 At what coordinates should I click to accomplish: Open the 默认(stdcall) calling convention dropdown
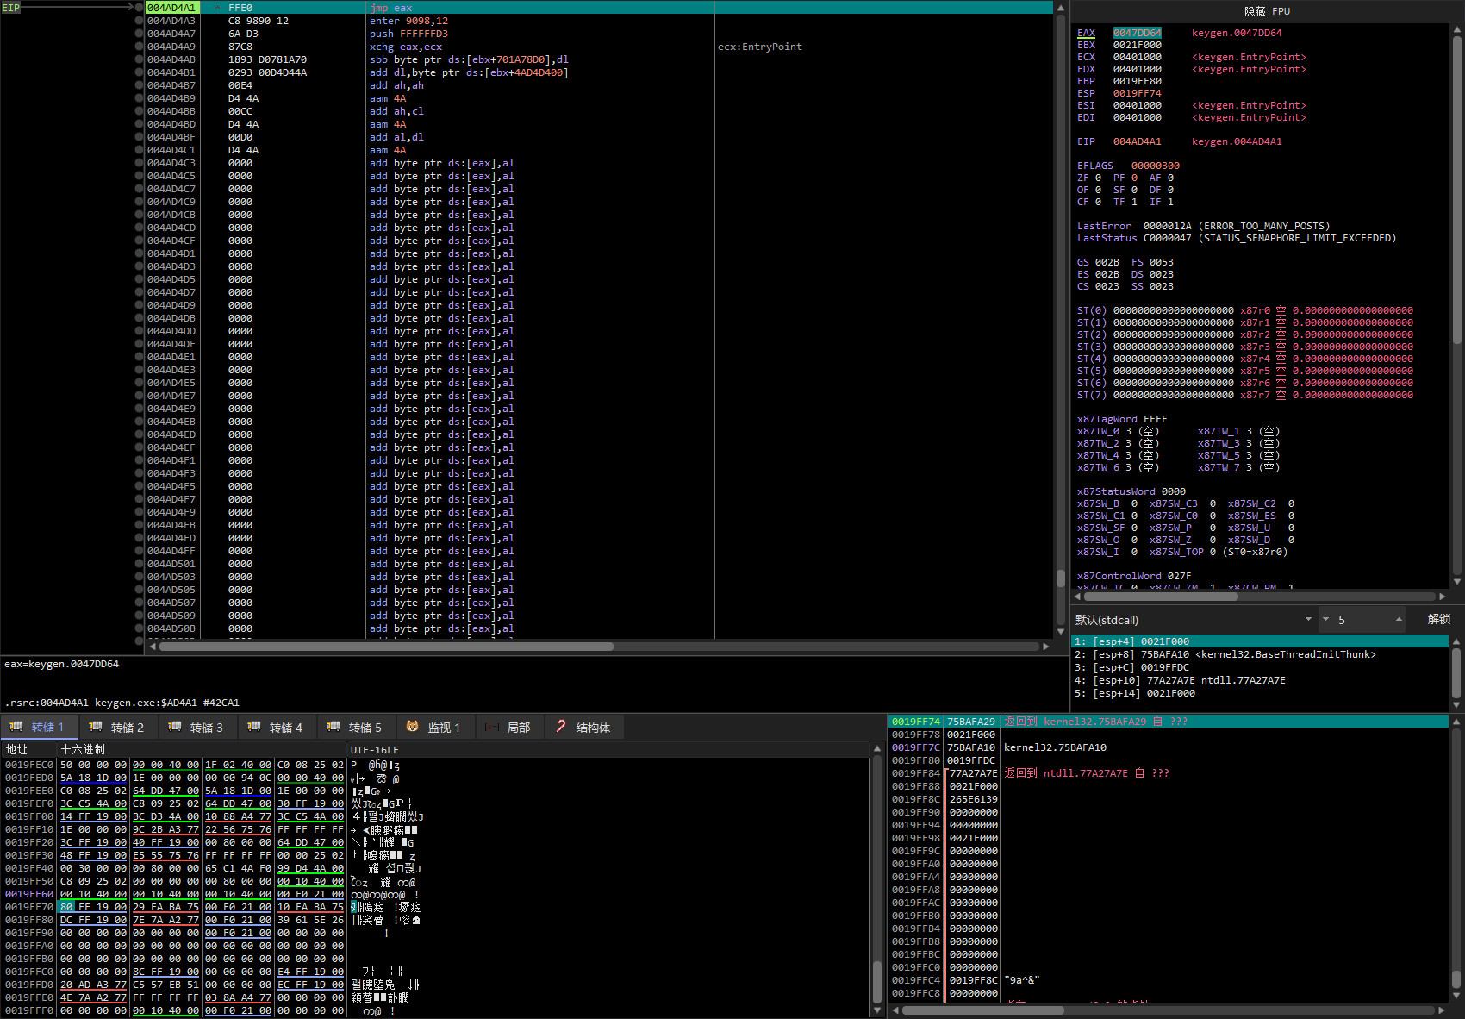(1194, 620)
